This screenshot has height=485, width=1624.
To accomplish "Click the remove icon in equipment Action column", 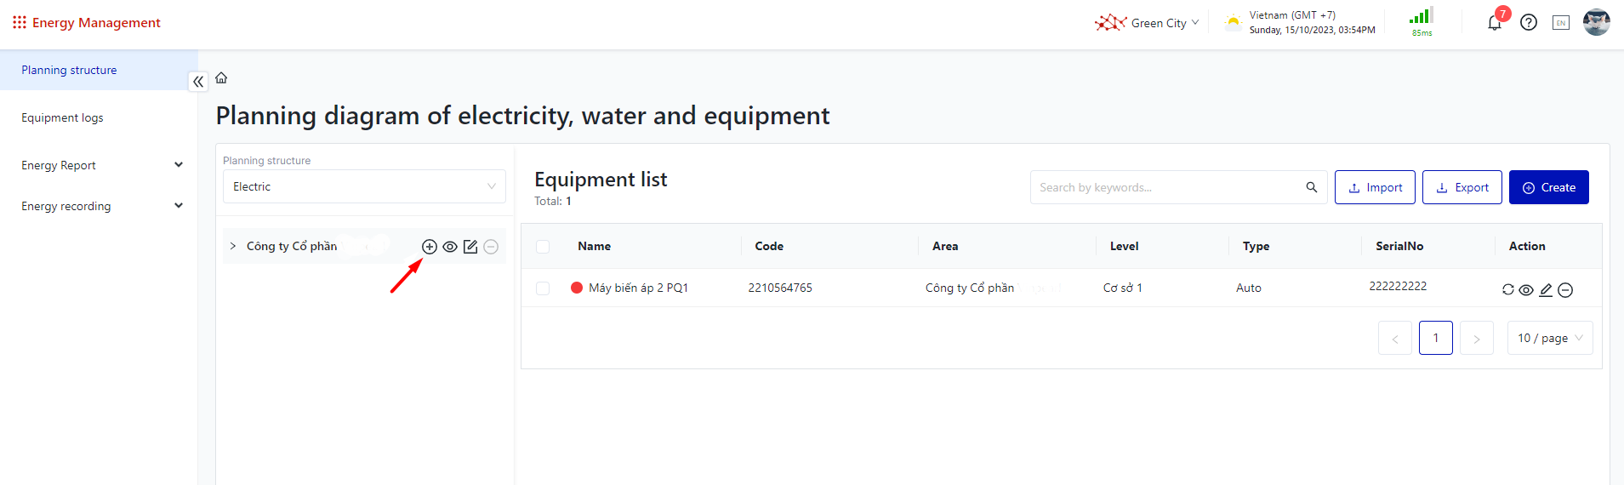I will (x=1565, y=290).
